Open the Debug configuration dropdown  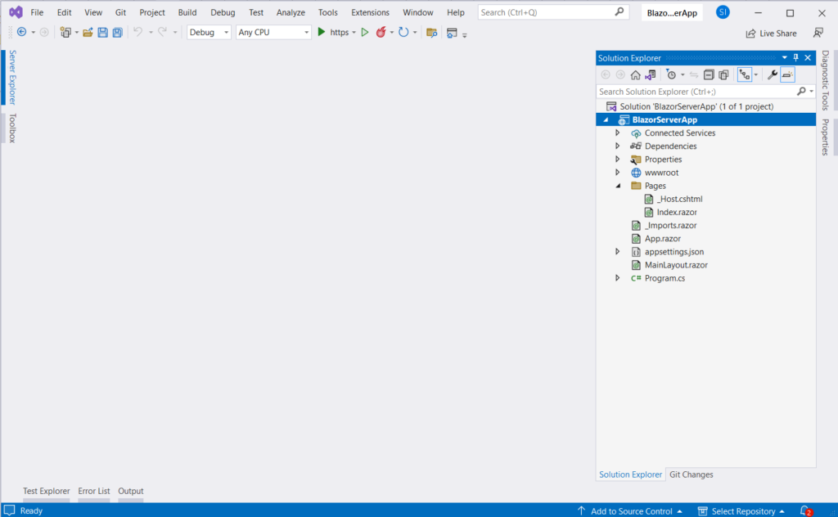point(209,32)
